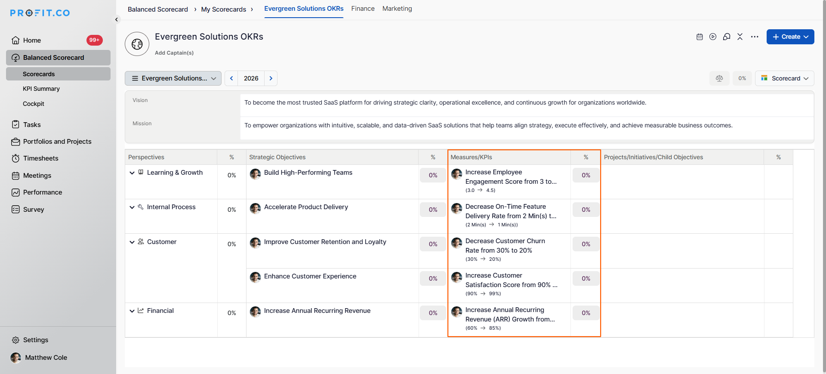The width and height of the screenshot is (826, 374).
Task: Click the Add Captain(s) link
Action: [x=174, y=53]
